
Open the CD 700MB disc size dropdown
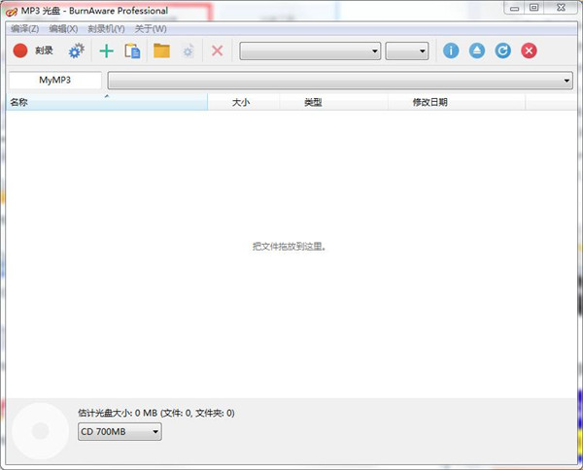(120, 431)
